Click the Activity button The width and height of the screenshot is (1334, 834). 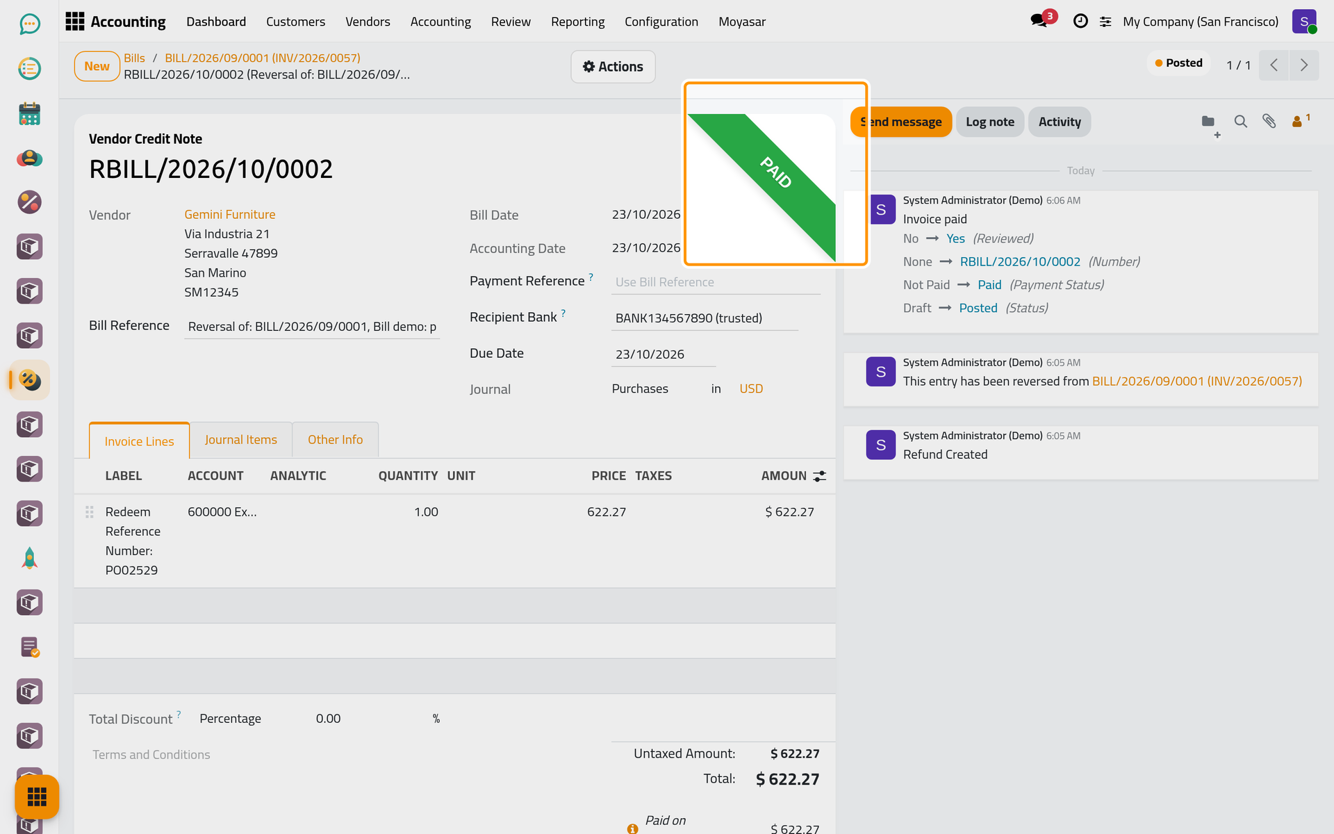click(1060, 122)
